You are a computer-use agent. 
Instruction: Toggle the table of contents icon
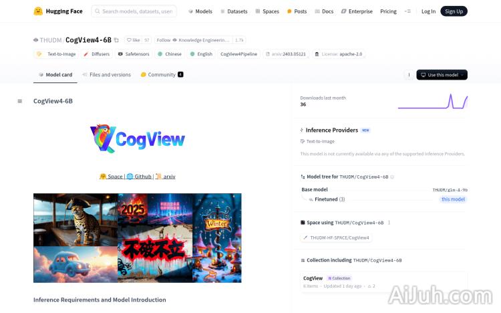(20, 102)
